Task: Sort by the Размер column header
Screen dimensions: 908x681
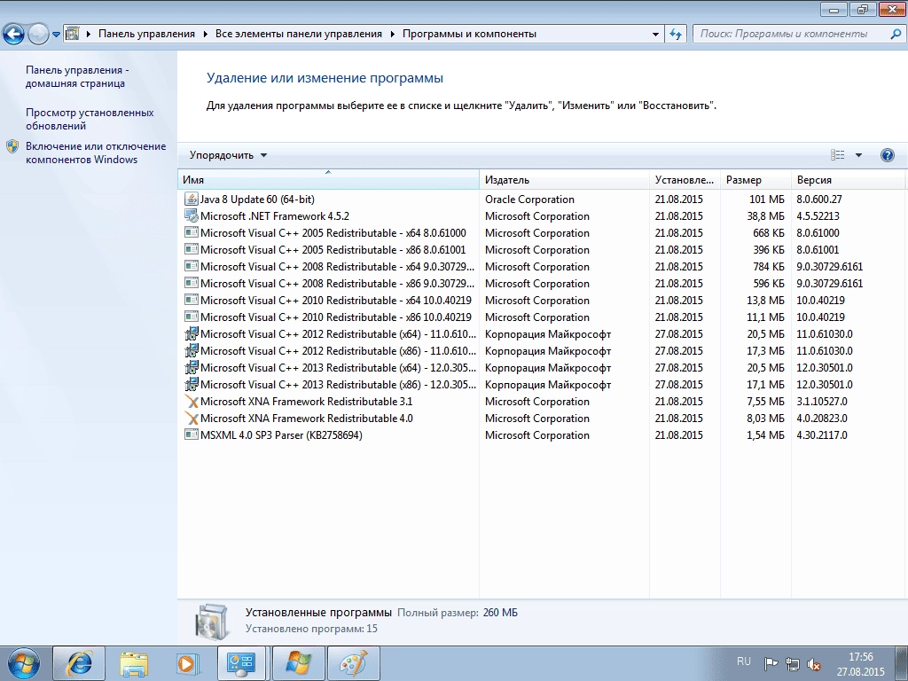Action: [x=755, y=179]
